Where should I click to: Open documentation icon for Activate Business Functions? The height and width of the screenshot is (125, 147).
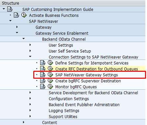click(x=16, y=15)
